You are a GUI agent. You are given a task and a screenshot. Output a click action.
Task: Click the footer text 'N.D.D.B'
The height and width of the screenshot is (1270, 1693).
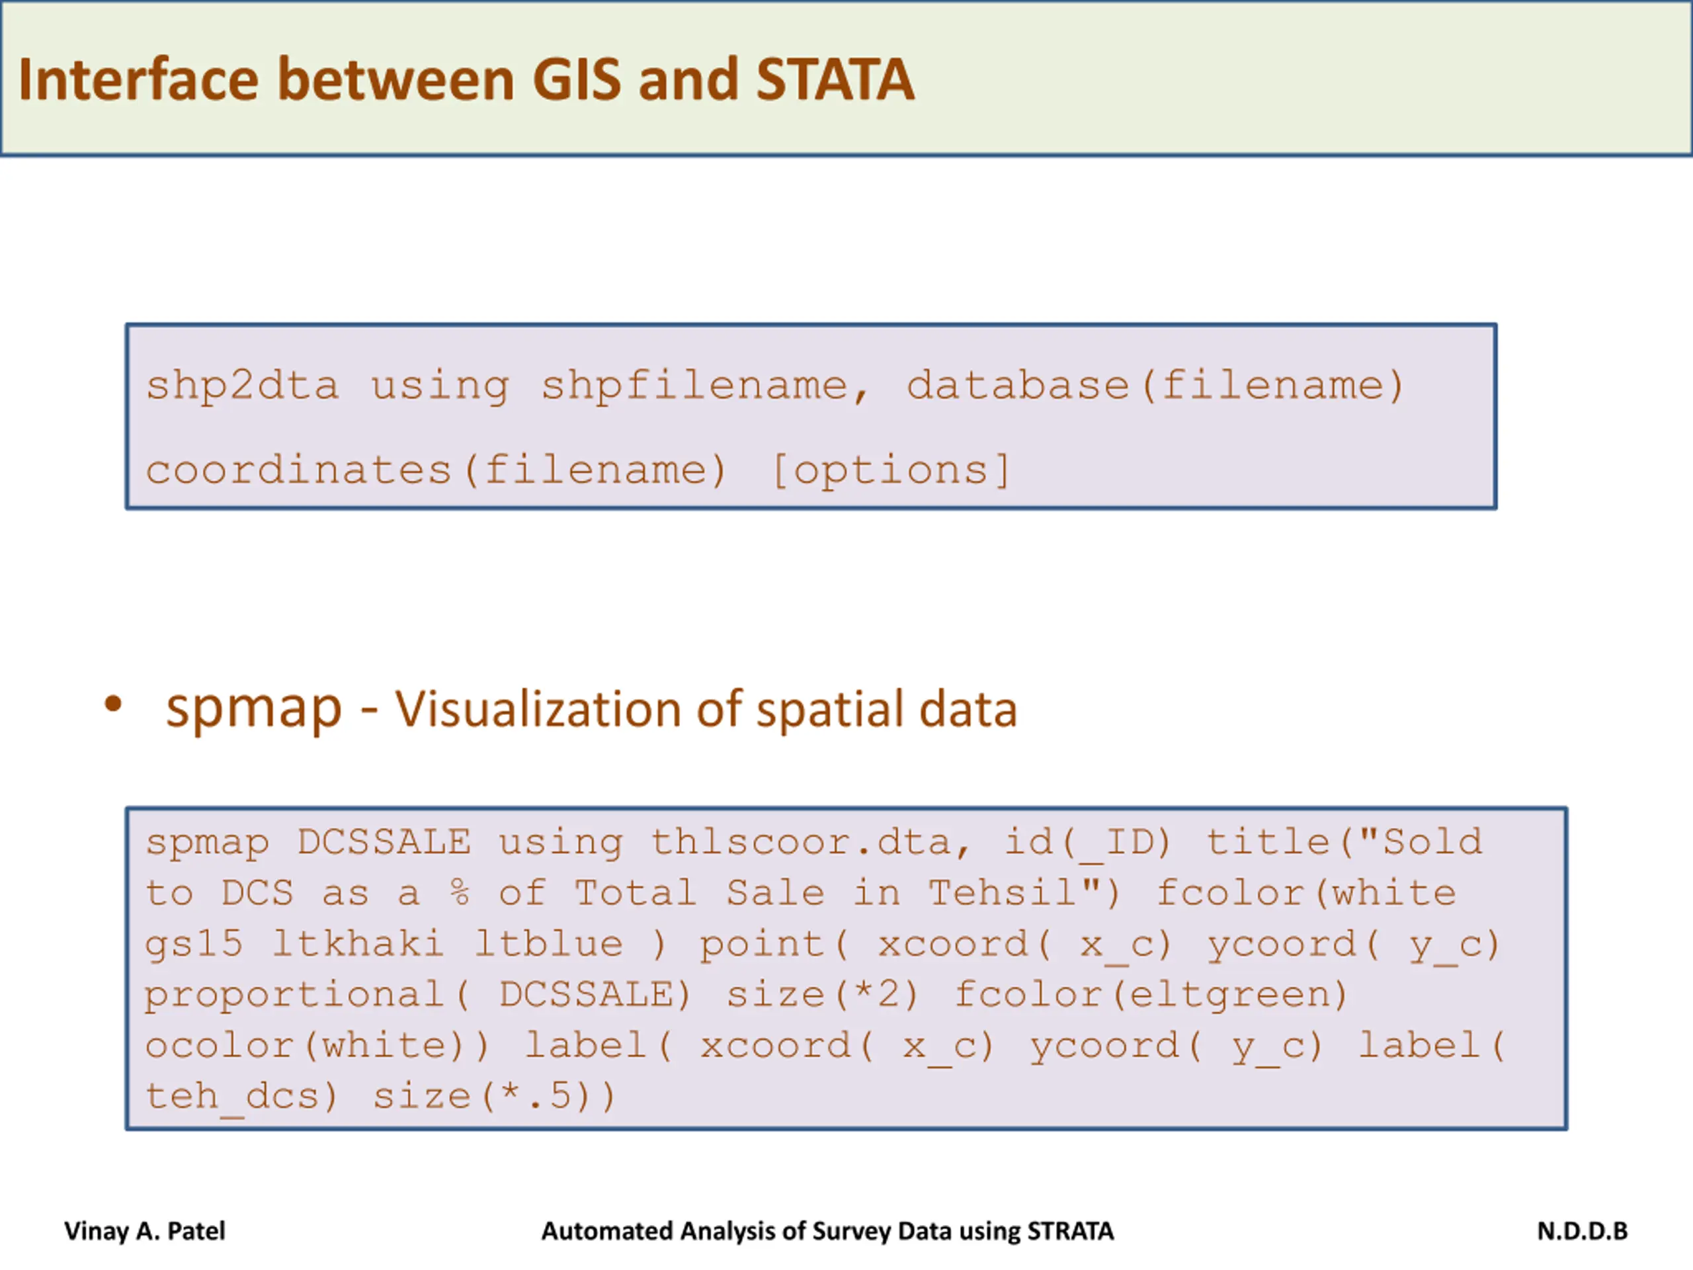click(1582, 1231)
